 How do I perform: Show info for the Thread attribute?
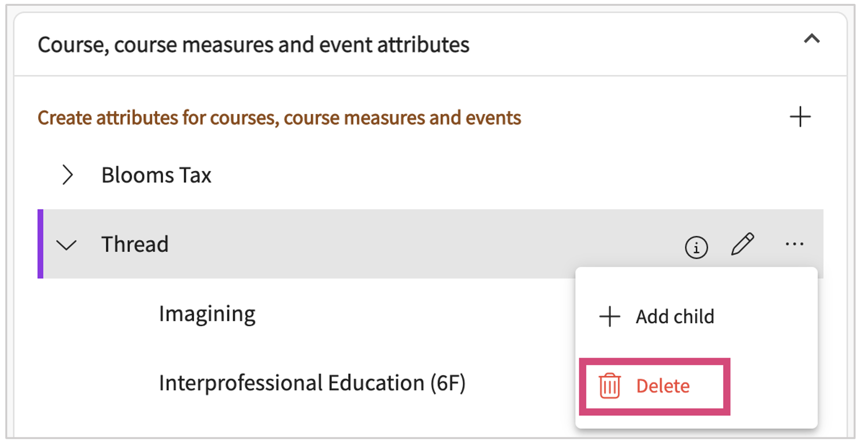pos(696,248)
